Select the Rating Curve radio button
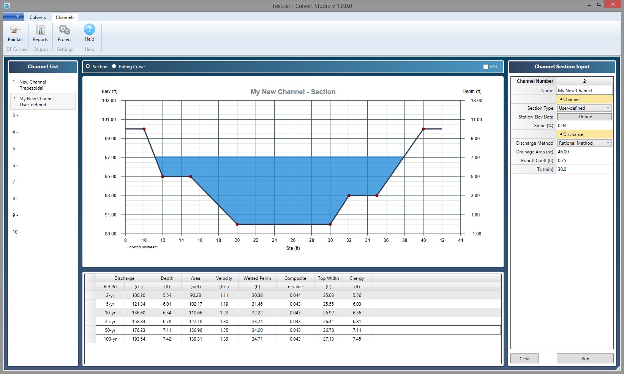 [x=114, y=66]
